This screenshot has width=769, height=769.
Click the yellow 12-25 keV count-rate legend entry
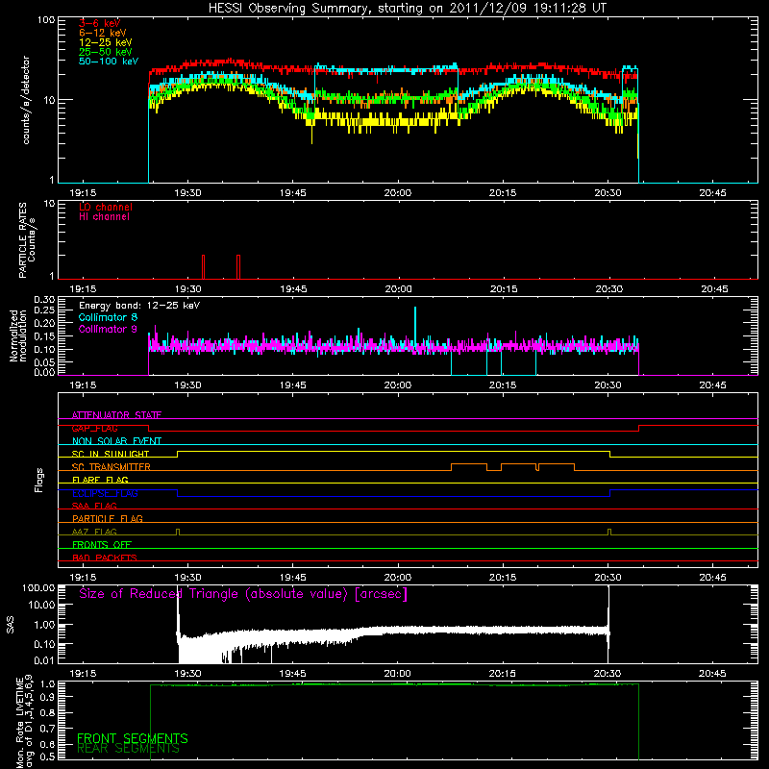106,42
